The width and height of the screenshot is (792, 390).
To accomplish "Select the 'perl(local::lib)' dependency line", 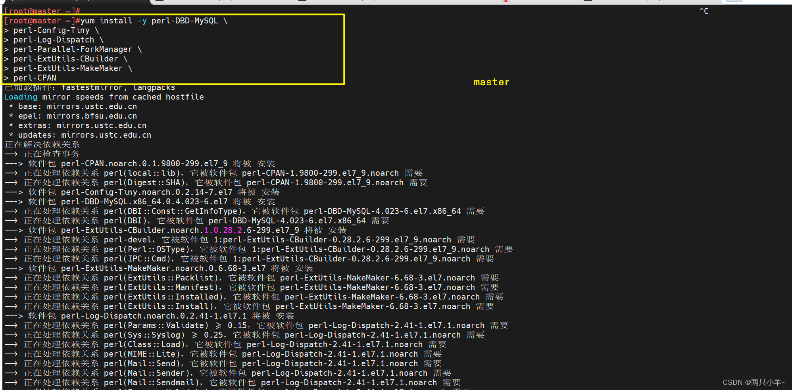I will pyautogui.click(x=213, y=173).
